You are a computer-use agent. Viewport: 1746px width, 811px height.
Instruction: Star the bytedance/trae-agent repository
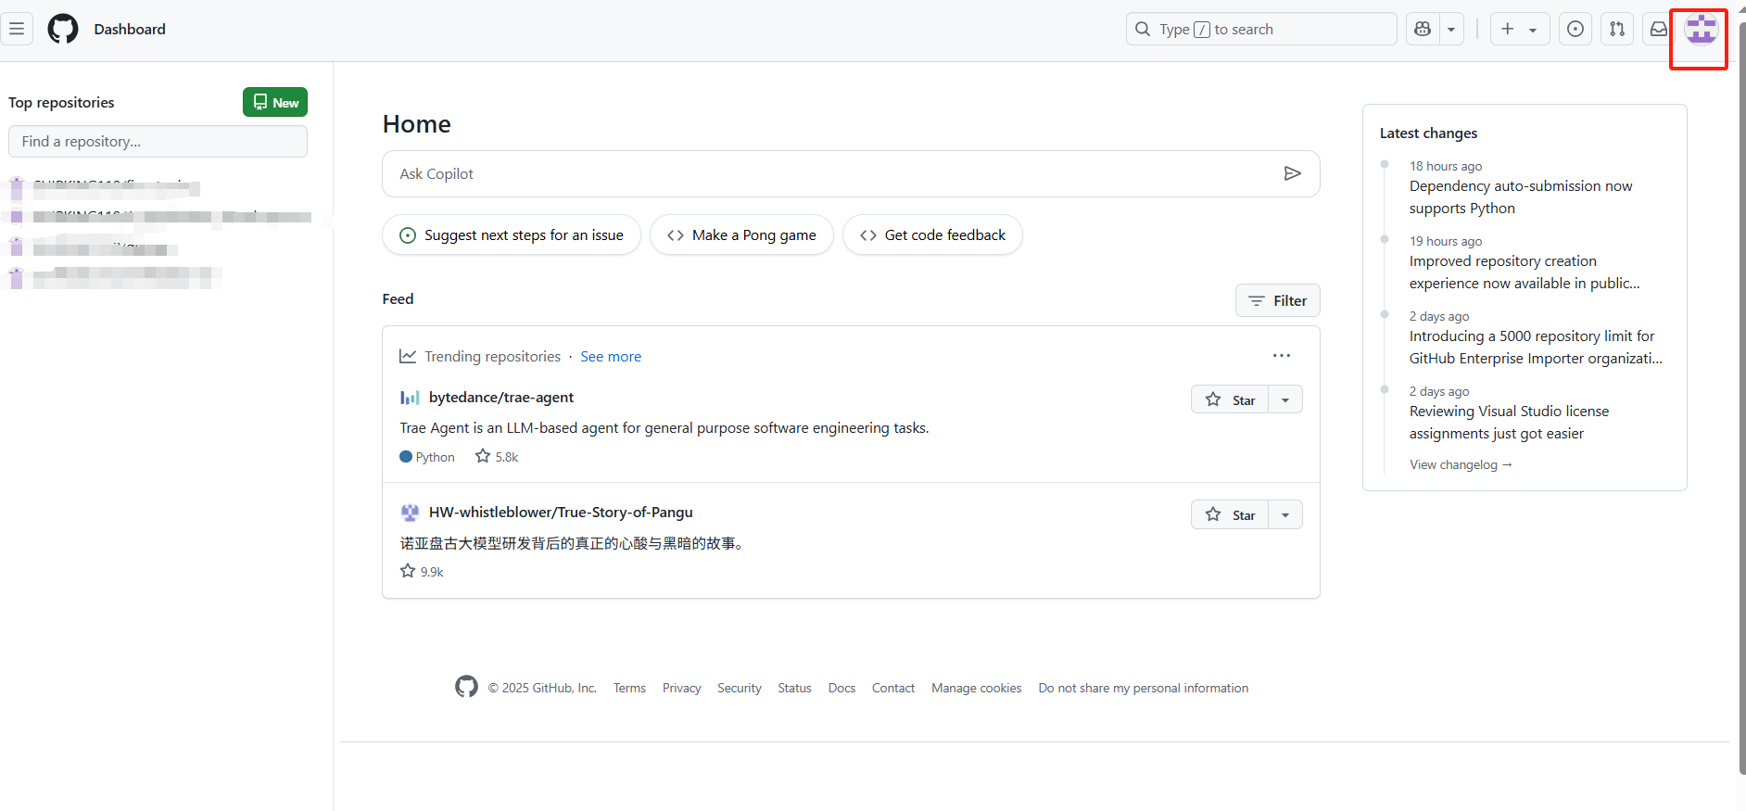[x=1230, y=399]
